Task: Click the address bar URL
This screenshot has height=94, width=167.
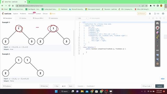Action: pyautogui.click(x=31, y=6)
